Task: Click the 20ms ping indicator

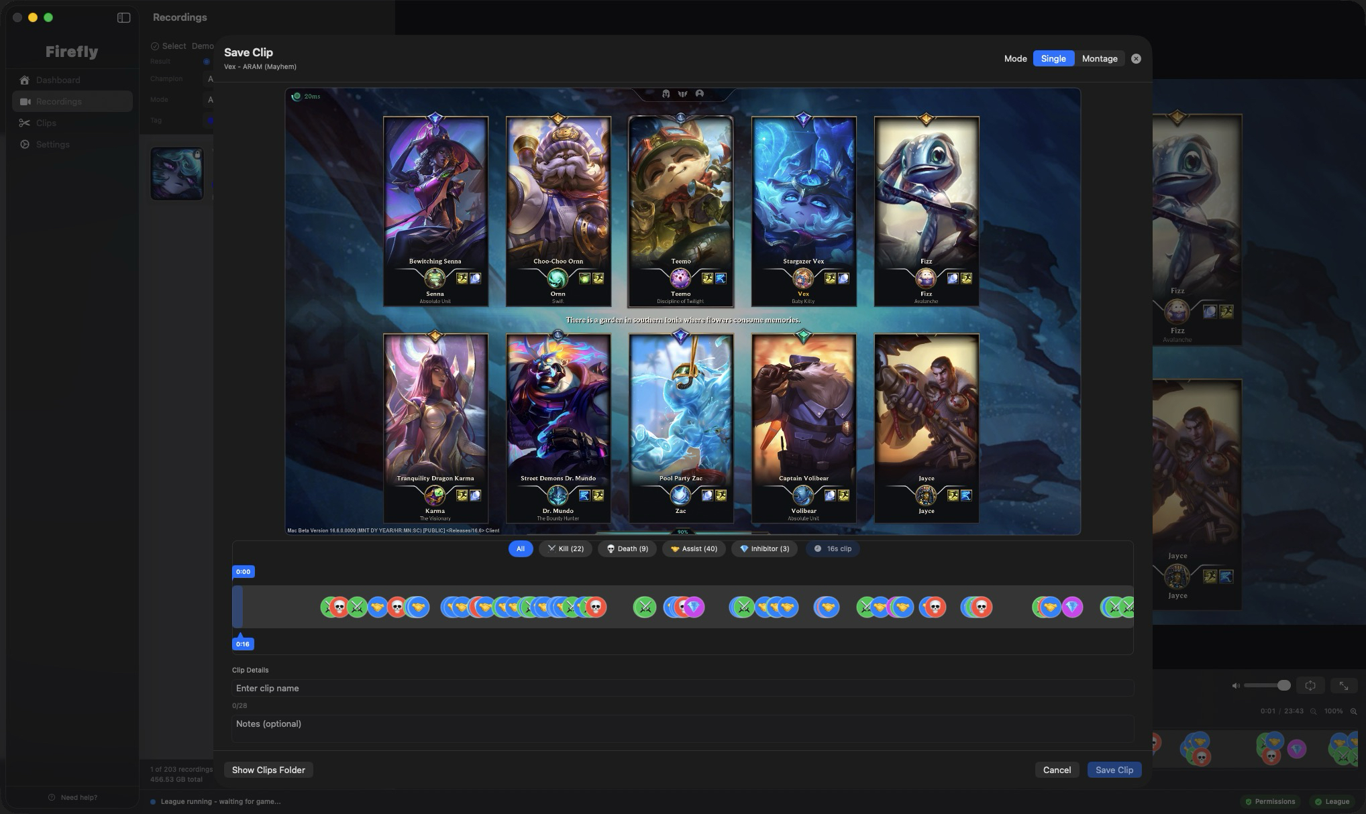Action: [x=306, y=96]
